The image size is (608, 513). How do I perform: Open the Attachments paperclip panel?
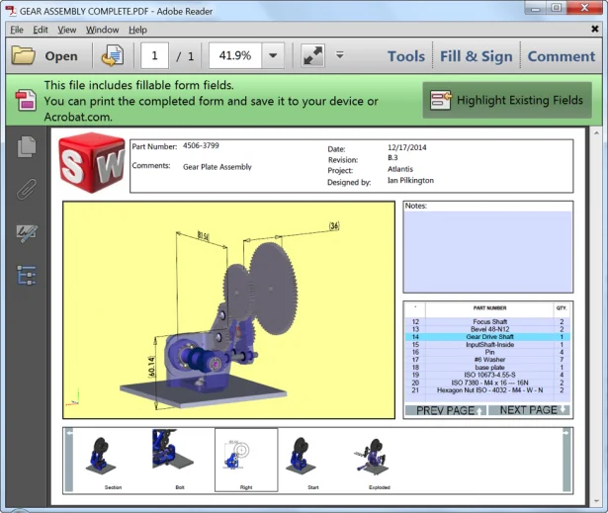[27, 190]
